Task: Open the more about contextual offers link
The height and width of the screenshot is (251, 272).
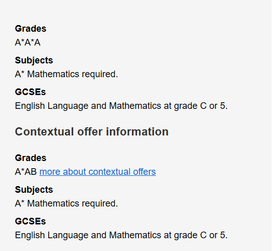Action: point(98,172)
